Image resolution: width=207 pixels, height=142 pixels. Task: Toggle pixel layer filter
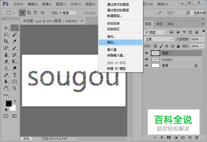(171, 32)
